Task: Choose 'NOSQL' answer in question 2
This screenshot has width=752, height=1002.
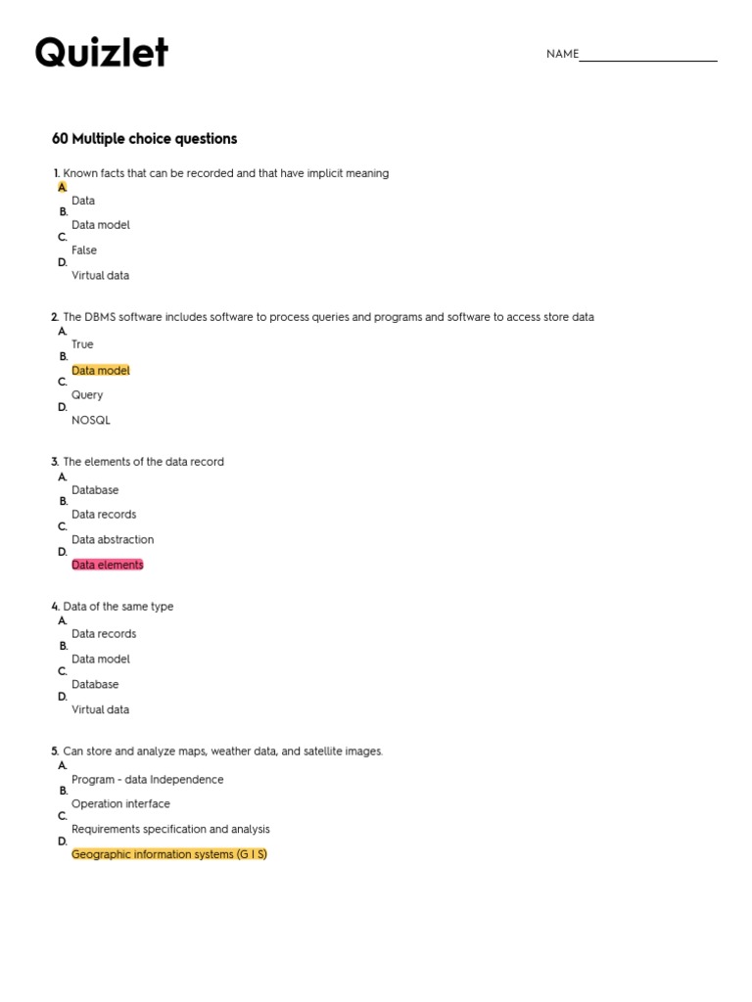Action: (x=91, y=421)
